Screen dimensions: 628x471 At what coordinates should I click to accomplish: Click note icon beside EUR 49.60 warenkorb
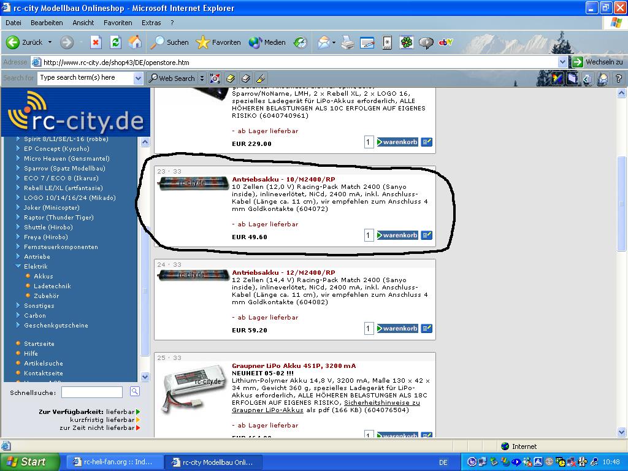(x=427, y=235)
